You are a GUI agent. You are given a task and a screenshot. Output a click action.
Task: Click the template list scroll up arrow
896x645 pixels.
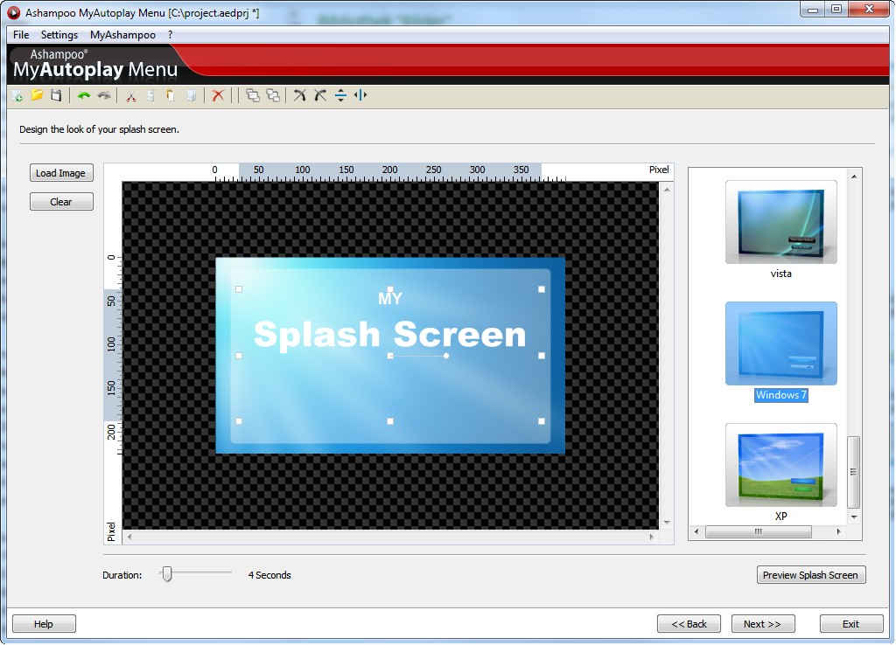(x=854, y=177)
